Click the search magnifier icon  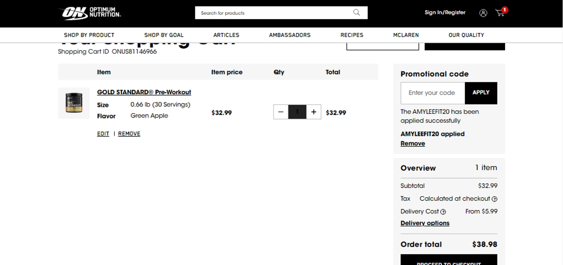point(357,12)
